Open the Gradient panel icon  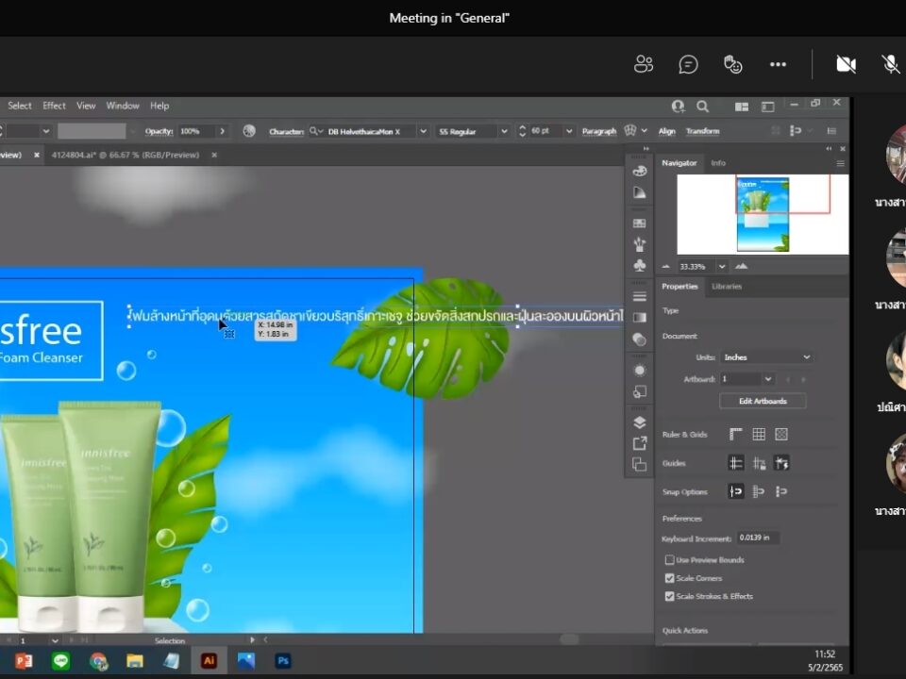tap(640, 317)
